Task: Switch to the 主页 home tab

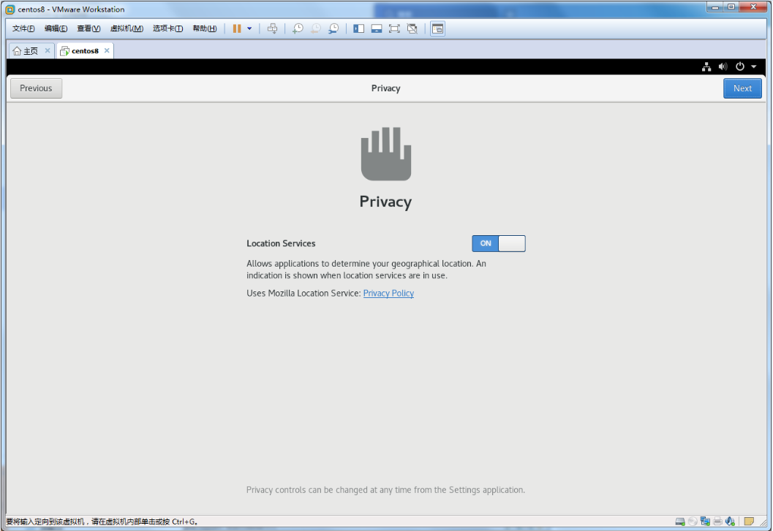Action: pos(26,51)
